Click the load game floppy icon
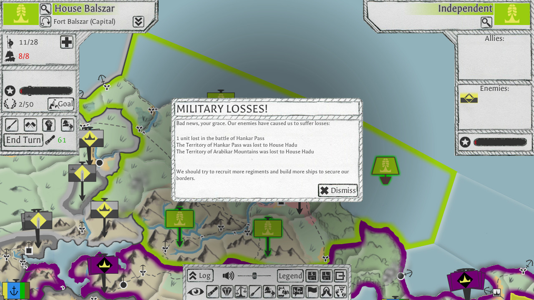This screenshot has height=300, width=534. [326, 276]
